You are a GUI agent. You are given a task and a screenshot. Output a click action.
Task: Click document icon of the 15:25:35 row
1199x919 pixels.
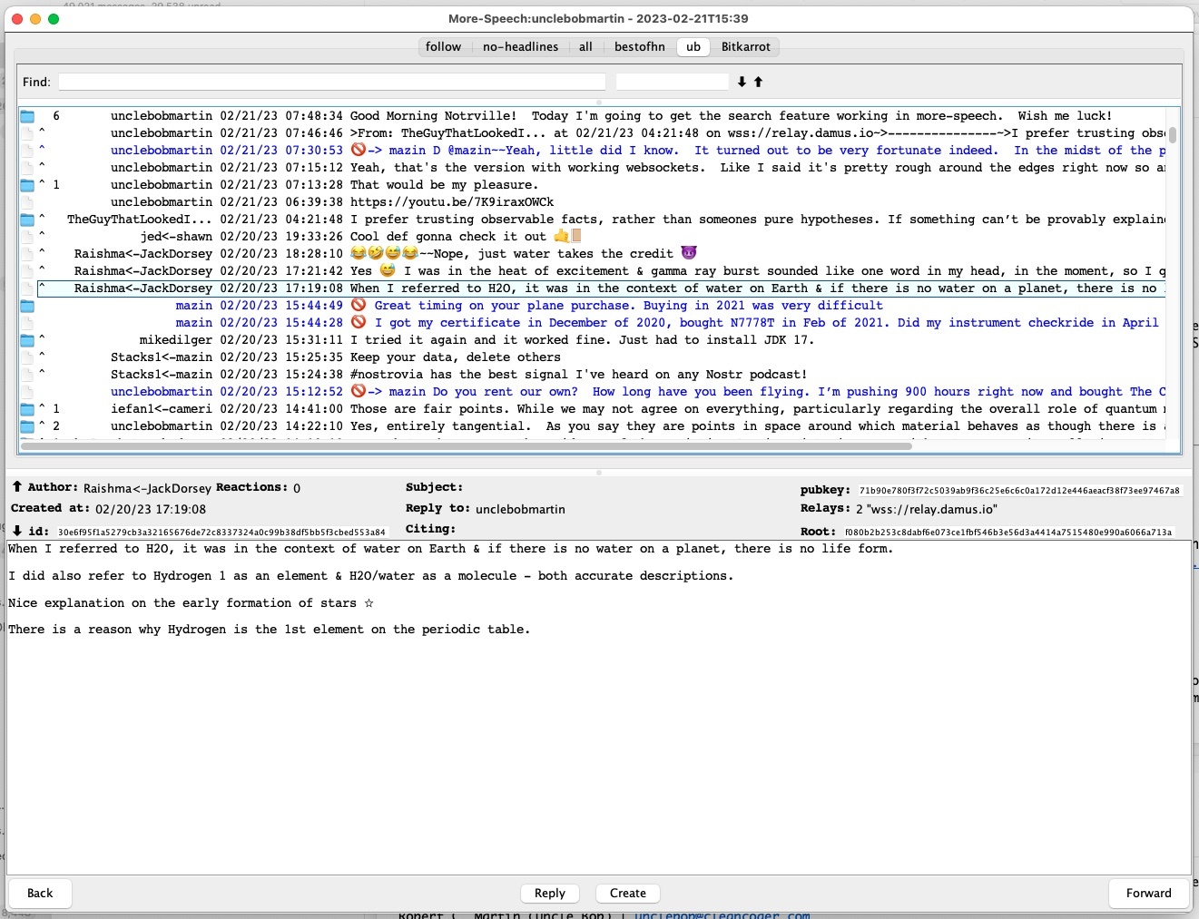pyautogui.click(x=27, y=357)
